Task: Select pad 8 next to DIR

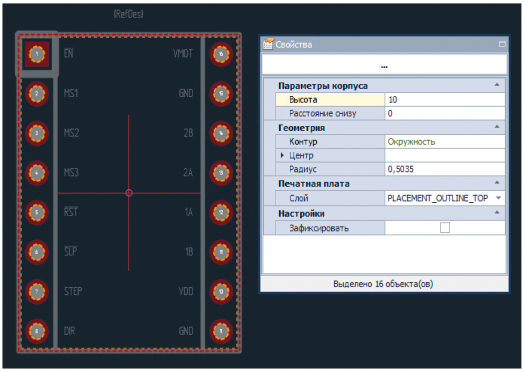Action: [x=37, y=331]
